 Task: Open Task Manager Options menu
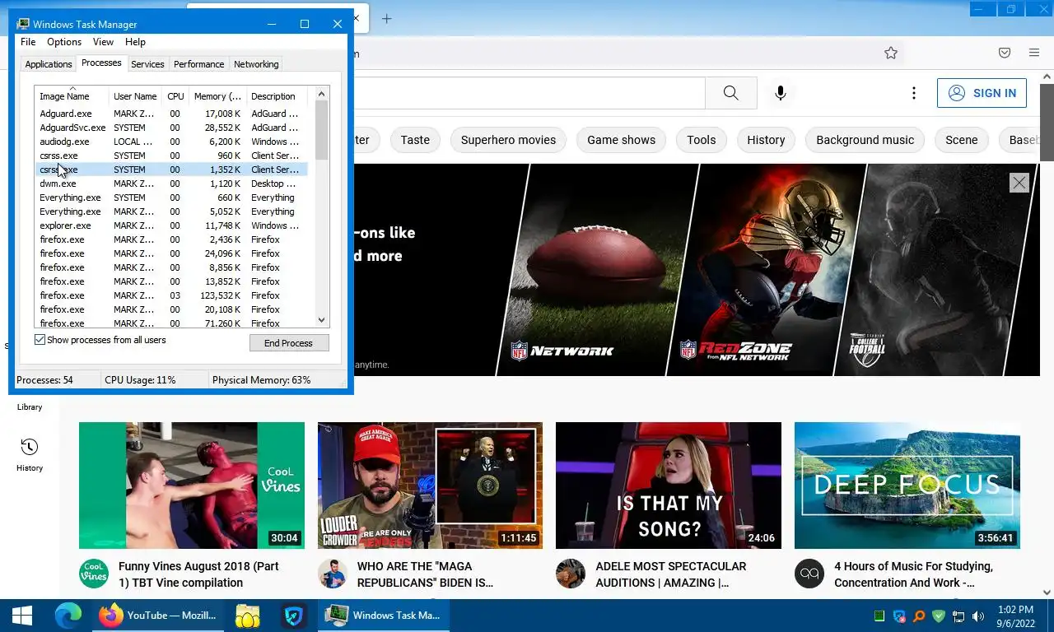[x=64, y=42]
